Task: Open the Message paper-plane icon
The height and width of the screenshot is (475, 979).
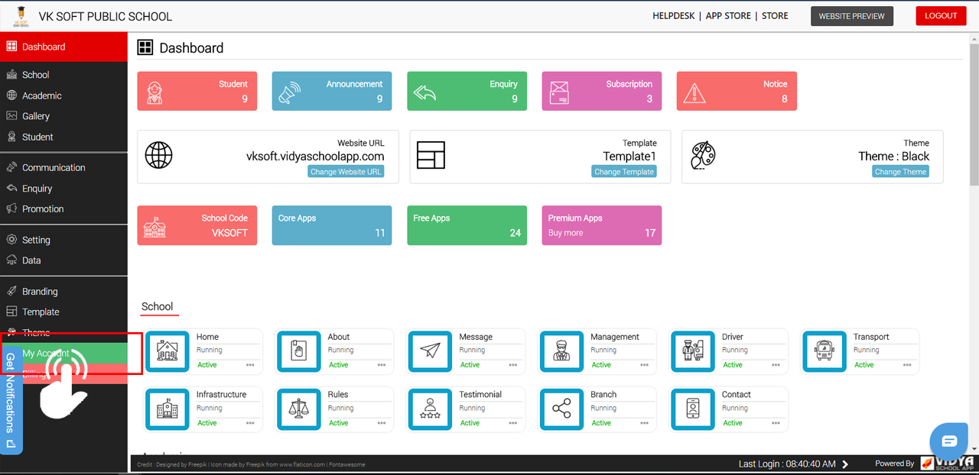Action: 430,351
